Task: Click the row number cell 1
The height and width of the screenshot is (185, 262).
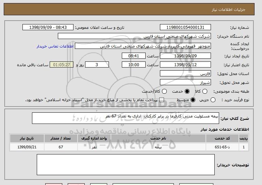Action: pos(244,147)
